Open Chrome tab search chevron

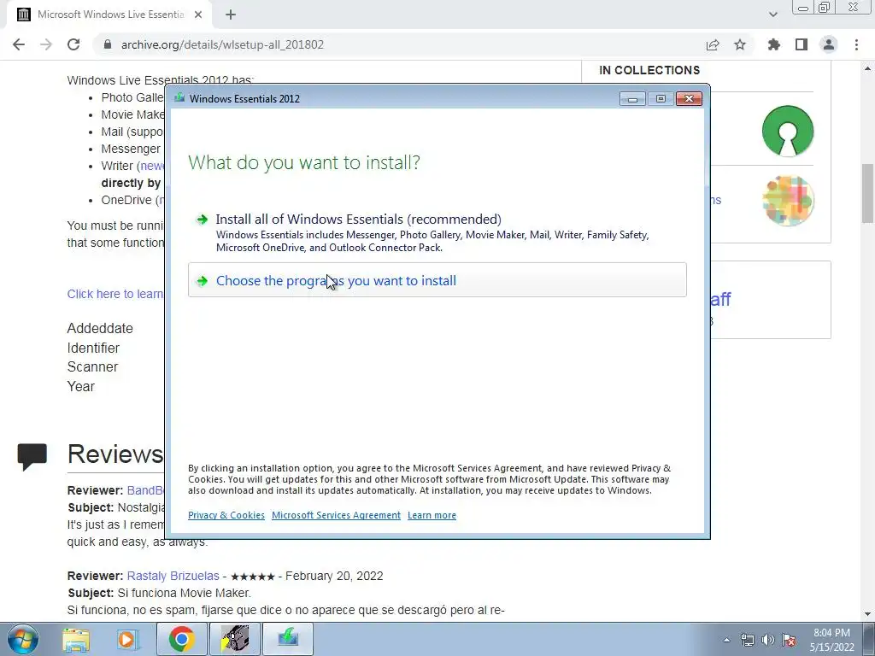pyautogui.click(x=772, y=15)
